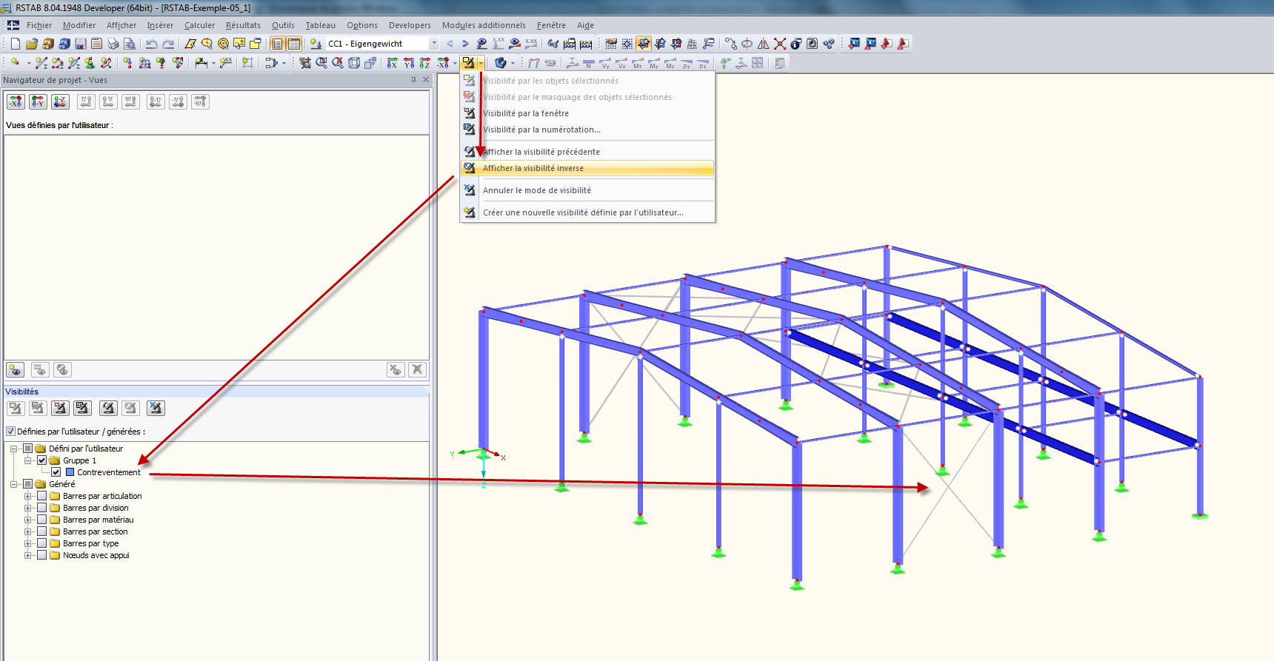The height and width of the screenshot is (661, 1274).
Task: Choose Visibilité par la numérotation...
Action: tap(587, 130)
